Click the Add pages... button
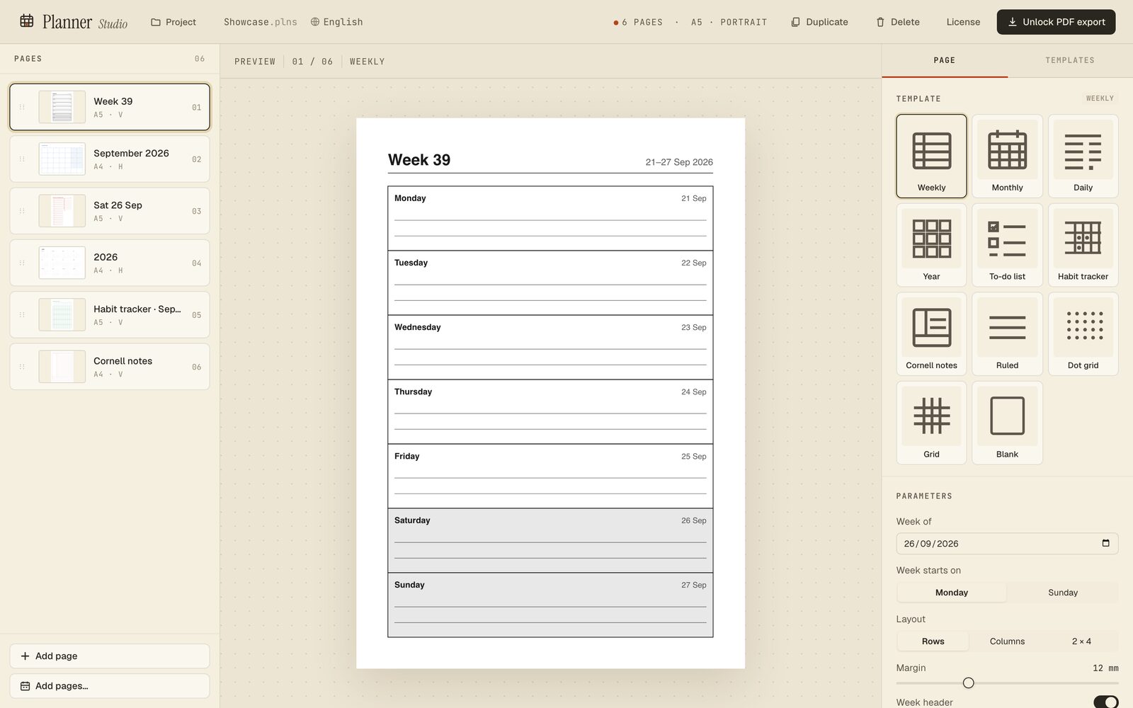The height and width of the screenshot is (708, 1133). tap(110, 685)
